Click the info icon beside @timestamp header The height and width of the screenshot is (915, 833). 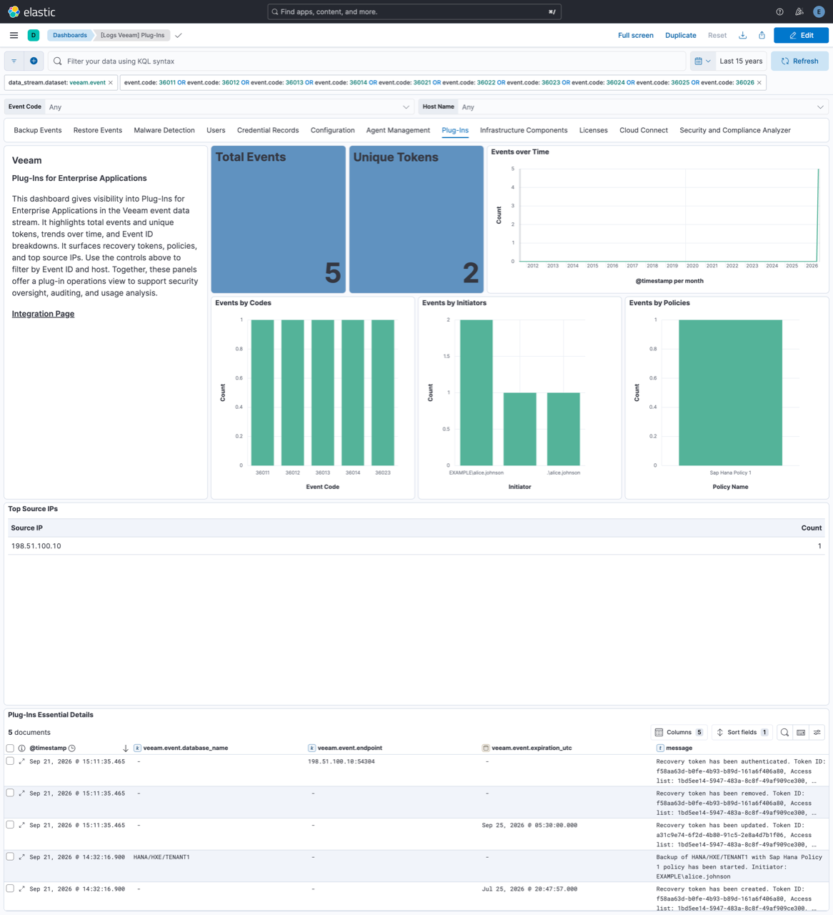tap(21, 748)
